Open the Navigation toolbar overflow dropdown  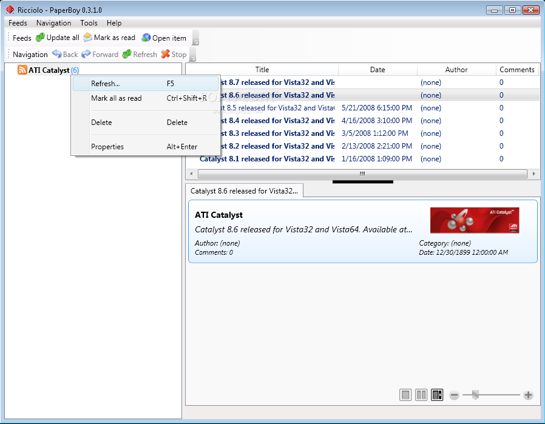click(x=193, y=55)
